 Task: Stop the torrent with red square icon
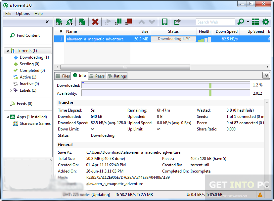129,22
